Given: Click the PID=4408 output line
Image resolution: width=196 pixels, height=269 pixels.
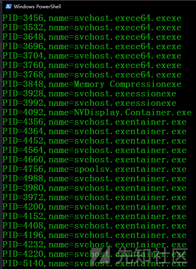Looking at the screenshot, I should 94,226.
